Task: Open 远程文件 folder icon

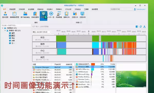Action: 75,14
